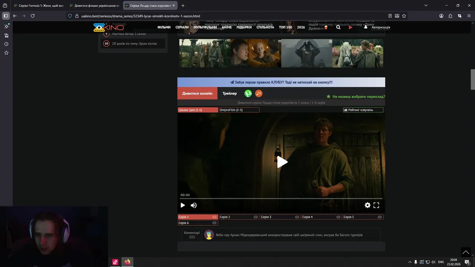Switch to Серіал Formula 1 browser tab

38,6
